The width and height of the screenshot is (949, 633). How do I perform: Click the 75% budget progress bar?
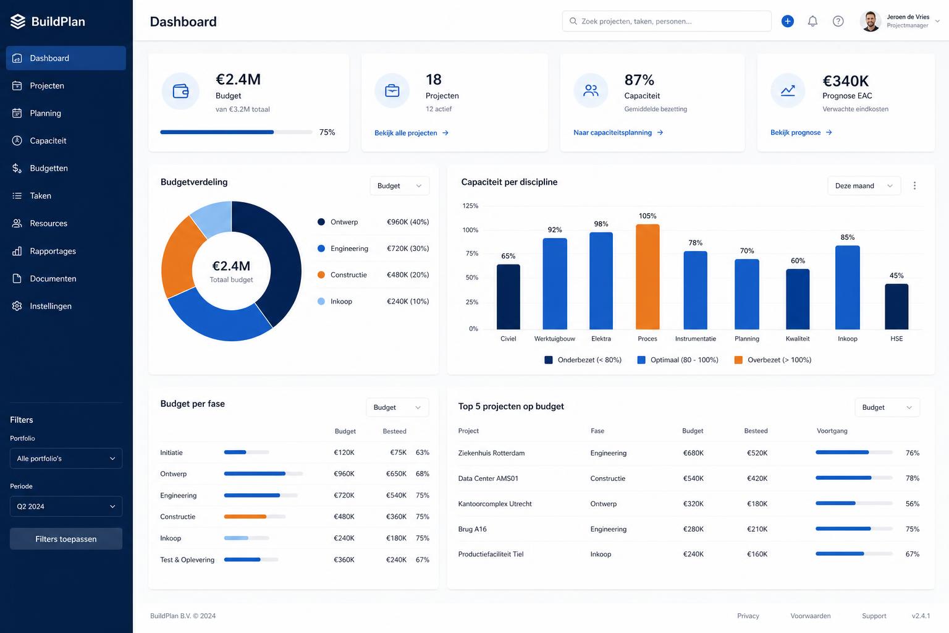click(x=236, y=132)
